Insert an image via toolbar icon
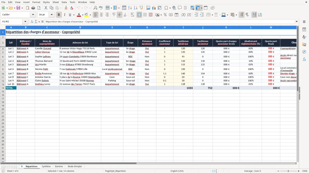The image size is (309, 173). click(x=148, y=8)
